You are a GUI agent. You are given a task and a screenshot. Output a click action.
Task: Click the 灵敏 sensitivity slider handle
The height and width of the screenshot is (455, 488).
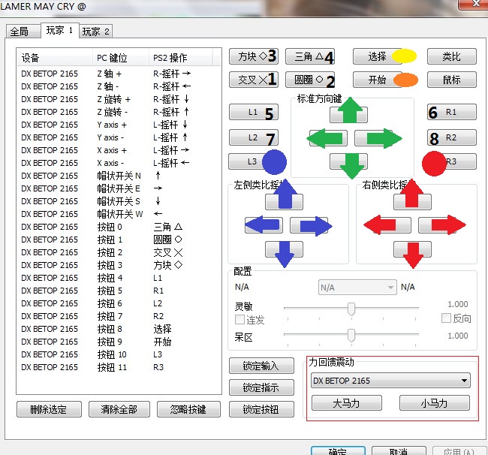coord(351,309)
